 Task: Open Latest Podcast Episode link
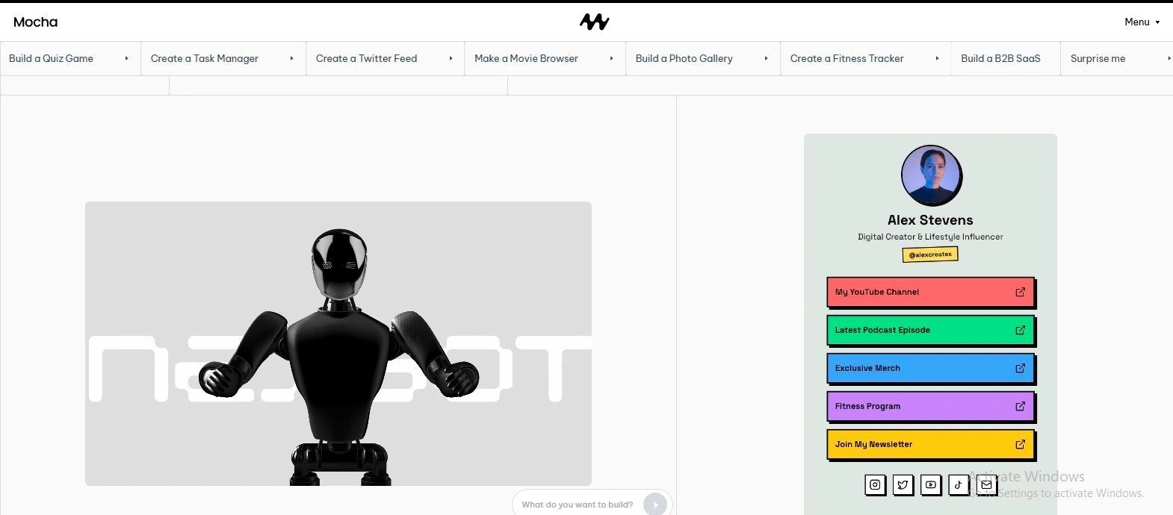pyautogui.click(x=929, y=330)
